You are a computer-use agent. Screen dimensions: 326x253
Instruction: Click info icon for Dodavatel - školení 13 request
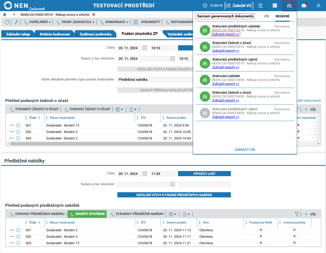18,125
